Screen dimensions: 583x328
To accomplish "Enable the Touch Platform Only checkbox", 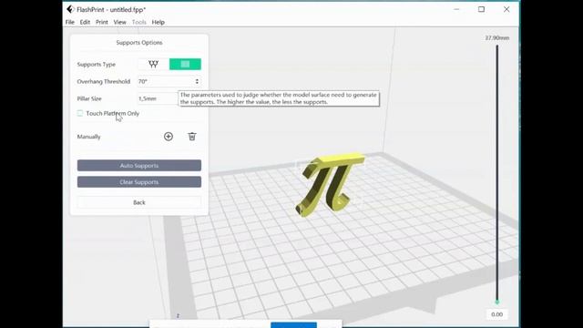I will 80,113.
